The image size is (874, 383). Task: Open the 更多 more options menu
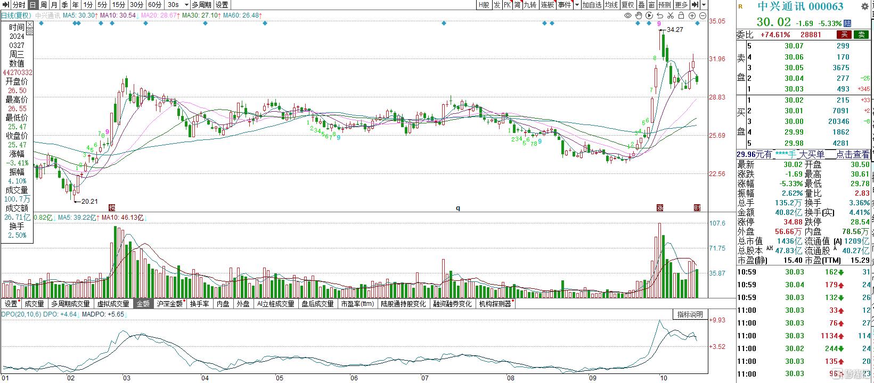(x=682, y=5)
